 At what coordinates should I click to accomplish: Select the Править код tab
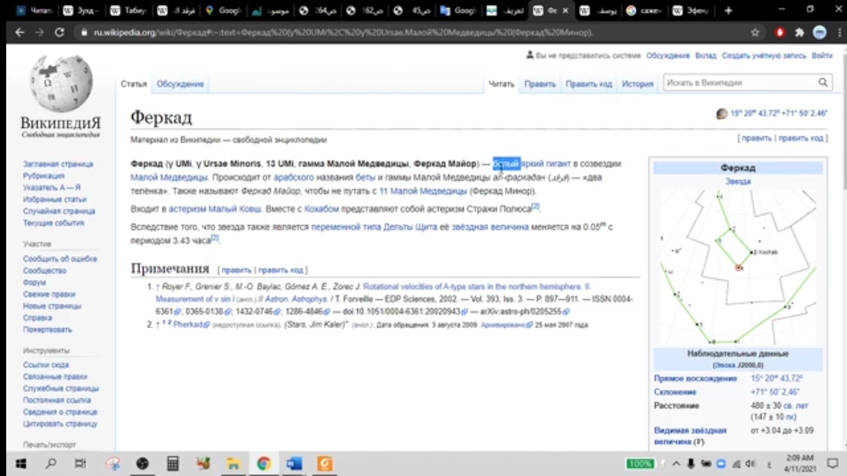tap(588, 84)
